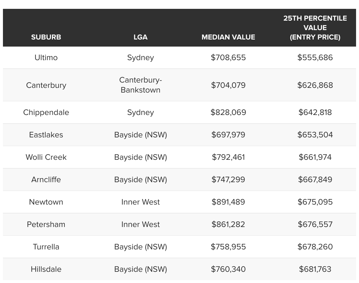
Task: Select the Turrella suburb cell
Action: coord(46,247)
